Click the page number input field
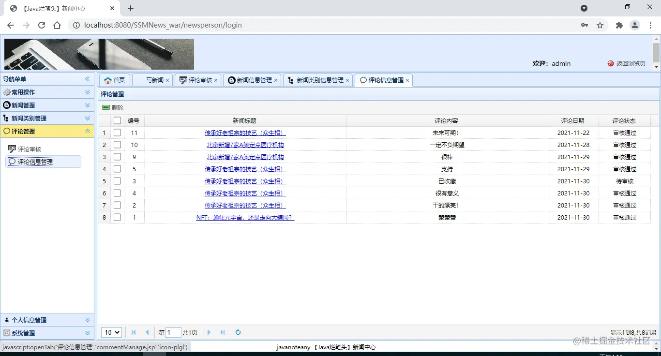The width and height of the screenshot is (661, 356). [x=173, y=332]
